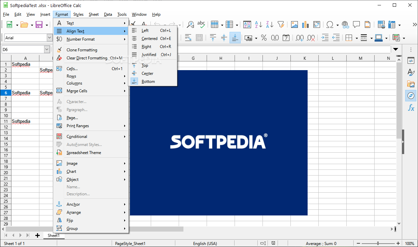Click the Add Decimal Place icon
Screen dimensions: 418x247
coord(300,38)
